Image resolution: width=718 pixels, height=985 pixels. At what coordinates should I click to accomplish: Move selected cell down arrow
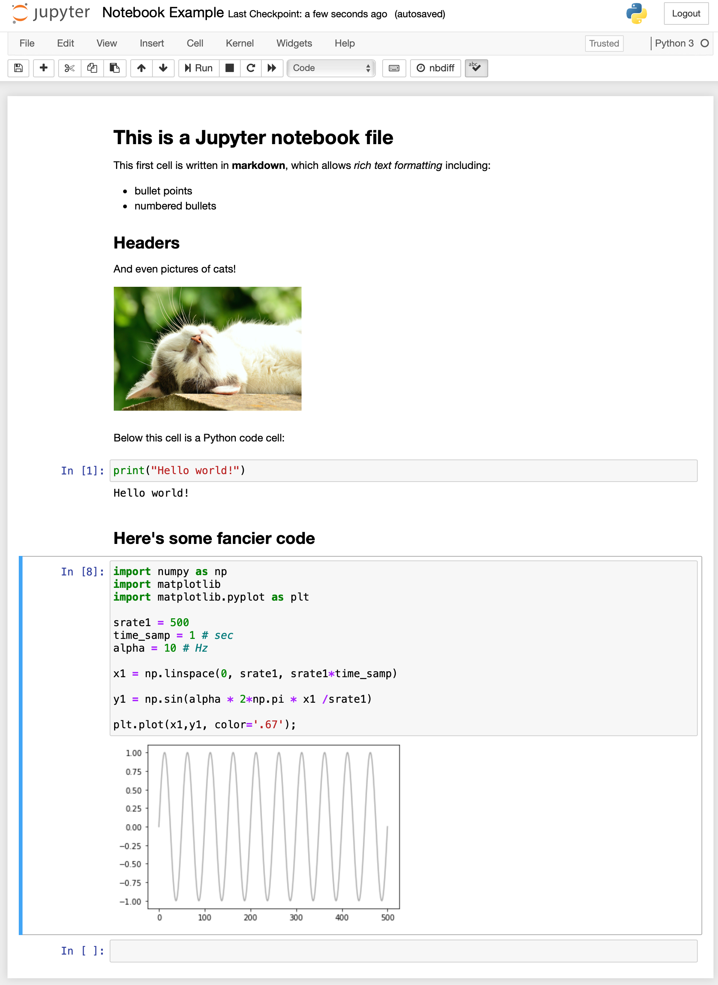[163, 68]
